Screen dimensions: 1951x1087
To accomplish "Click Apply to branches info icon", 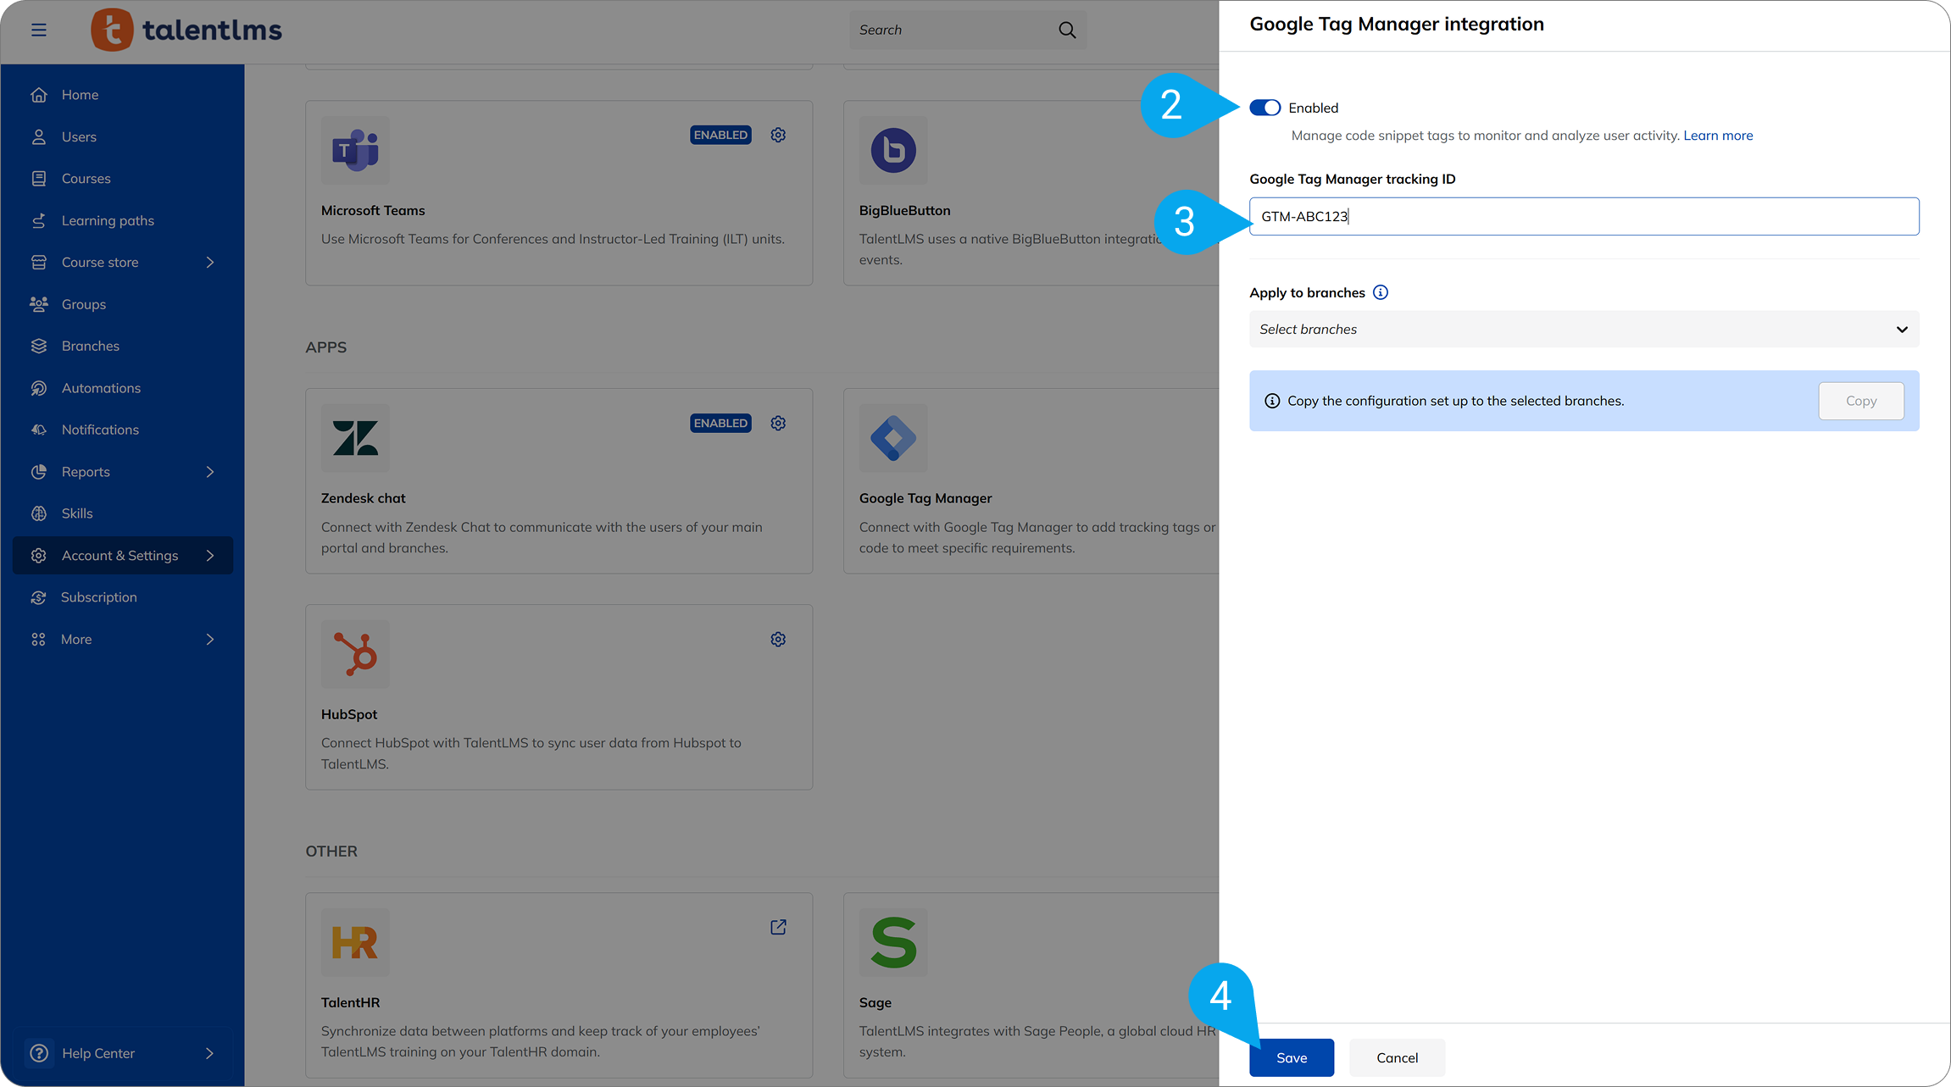I will click(1381, 292).
